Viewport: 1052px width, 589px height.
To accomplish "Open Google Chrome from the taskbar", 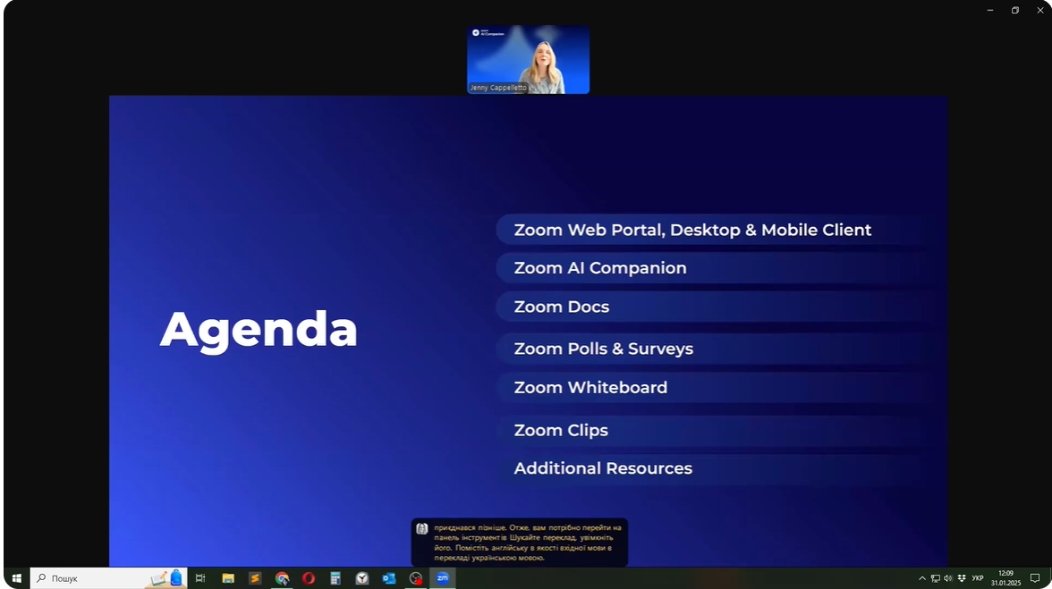I will (282, 578).
